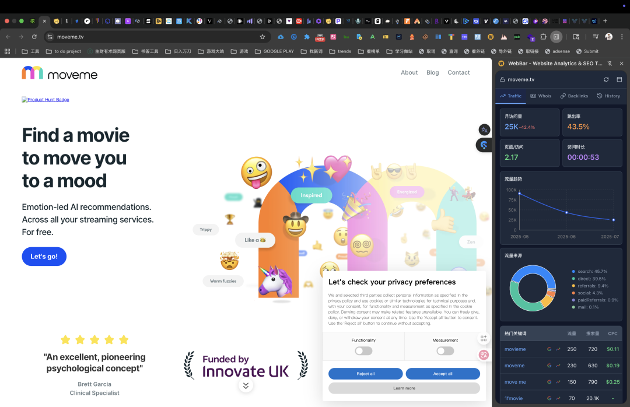Toggle the Measurement consent switch
This screenshot has height=407, width=630.
coord(445,351)
